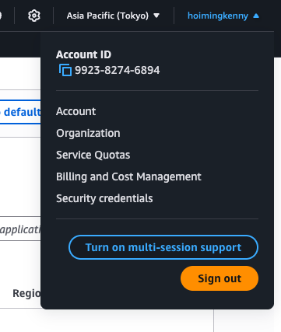281x332 pixels.
Task: Click the blue default button at left edge
Action: 20,112
